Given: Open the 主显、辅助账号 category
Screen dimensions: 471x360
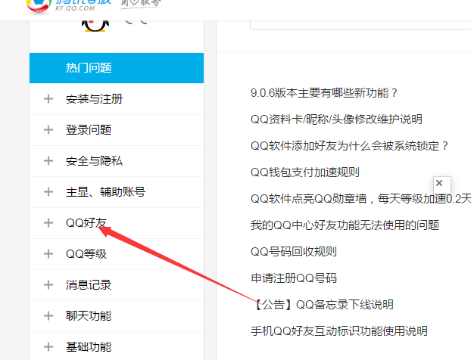Looking at the screenshot, I should coord(105,192).
